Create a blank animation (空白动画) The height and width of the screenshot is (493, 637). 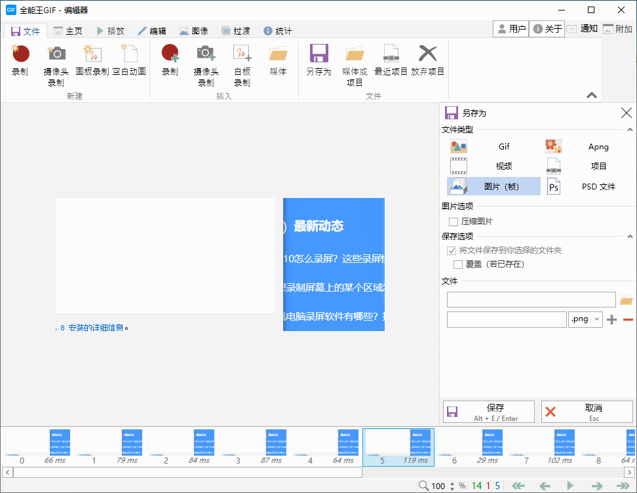click(x=129, y=60)
